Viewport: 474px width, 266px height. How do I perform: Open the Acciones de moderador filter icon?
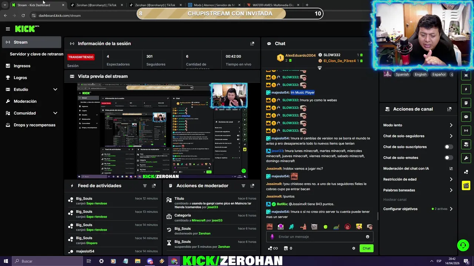[x=243, y=186]
